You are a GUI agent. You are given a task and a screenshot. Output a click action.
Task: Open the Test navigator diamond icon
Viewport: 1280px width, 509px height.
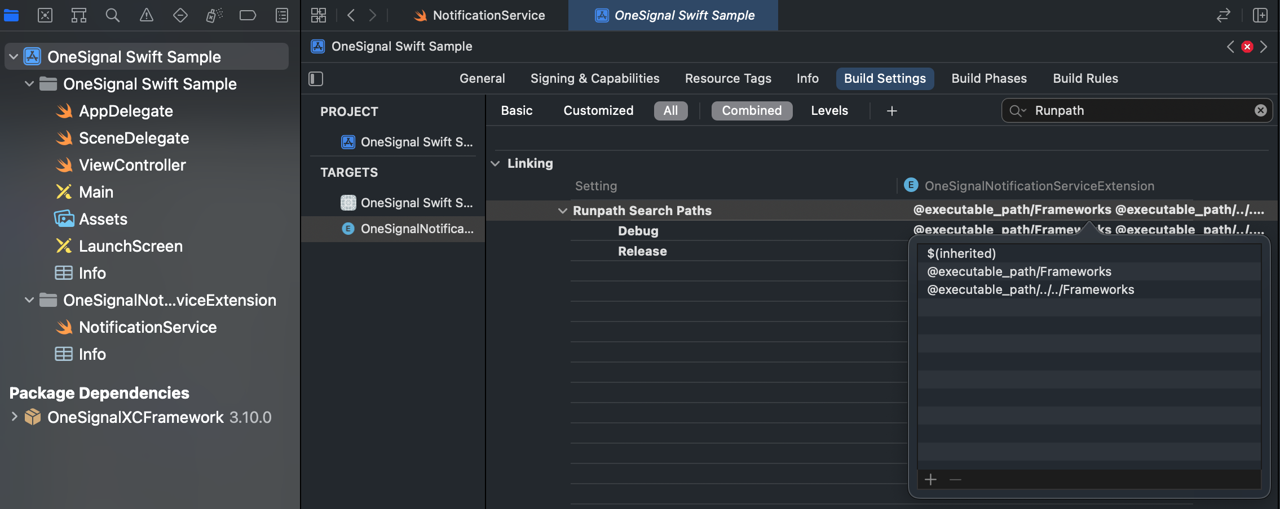tap(180, 15)
